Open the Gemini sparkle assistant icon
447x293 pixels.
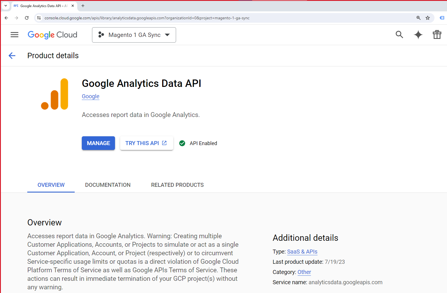click(x=418, y=35)
